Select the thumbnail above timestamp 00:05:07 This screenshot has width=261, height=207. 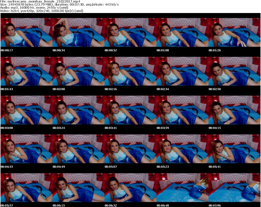130,149
